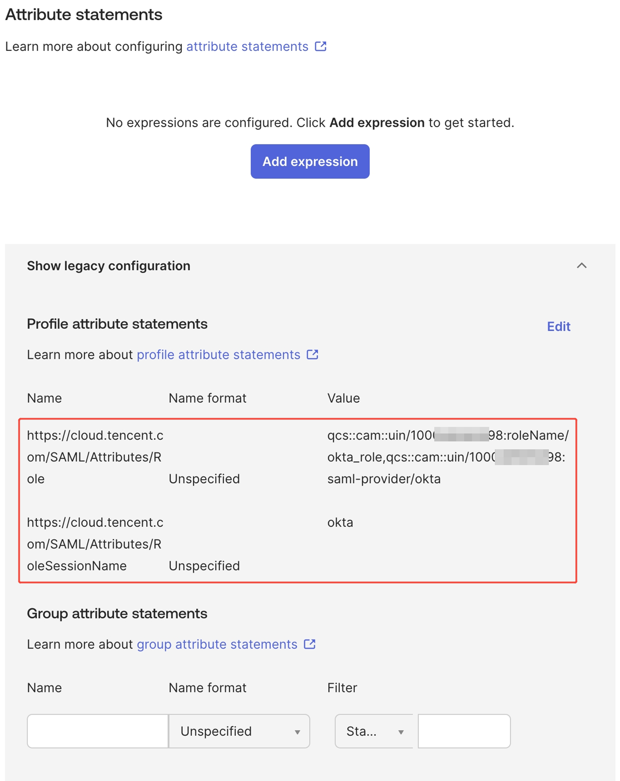The height and width of the screenshot is (781, 620).
Task: Collapse the legacy configuration chevron icon
Action: tap(581, 265)
